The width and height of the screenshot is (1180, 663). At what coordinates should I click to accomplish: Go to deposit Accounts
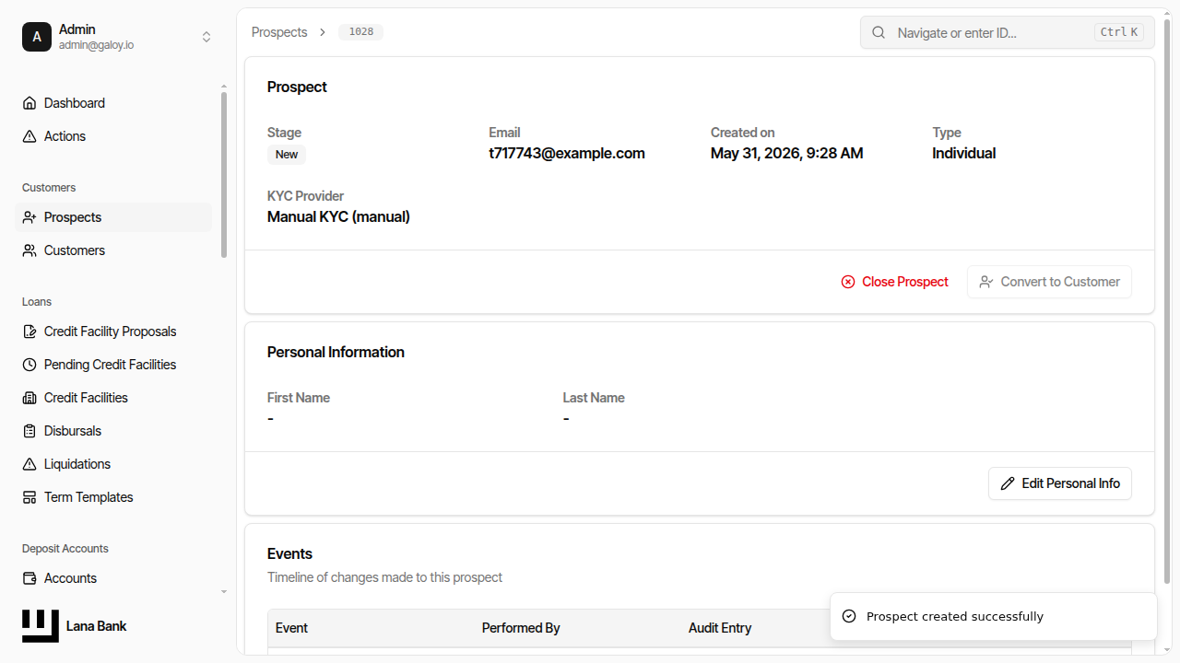[x=114, y=578]
